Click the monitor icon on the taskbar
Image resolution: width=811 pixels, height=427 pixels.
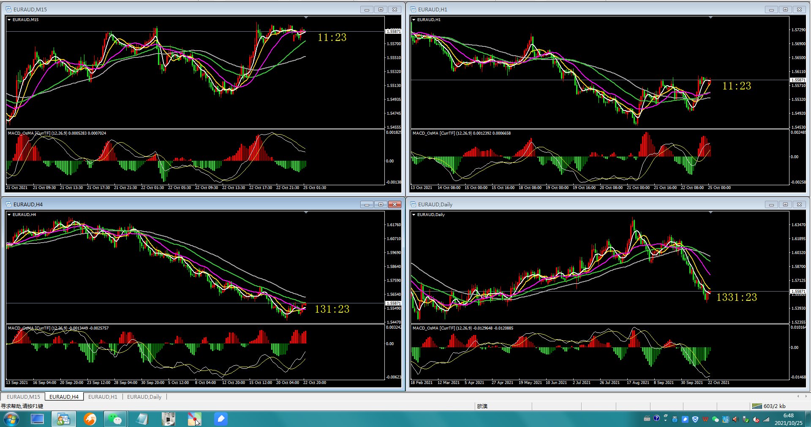(37, 419)
